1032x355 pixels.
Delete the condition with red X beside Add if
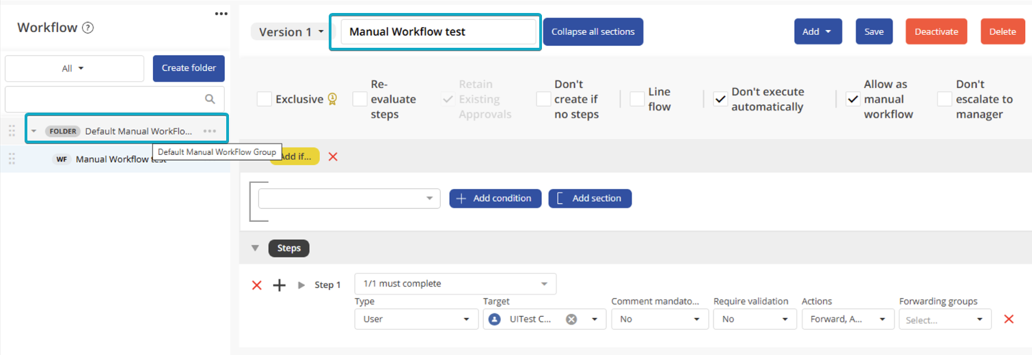click(333, 156)
